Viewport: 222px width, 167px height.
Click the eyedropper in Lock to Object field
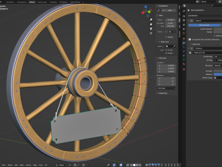174,46
